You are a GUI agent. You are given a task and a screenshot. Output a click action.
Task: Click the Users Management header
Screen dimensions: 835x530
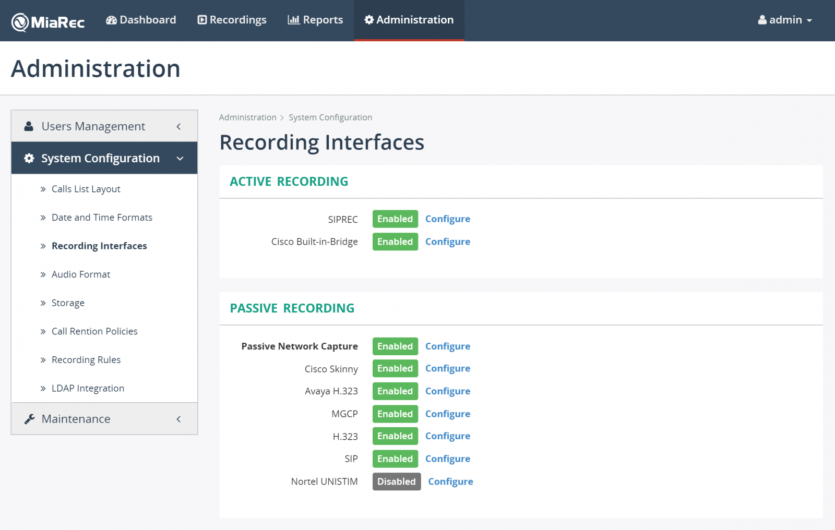point(104,126)
